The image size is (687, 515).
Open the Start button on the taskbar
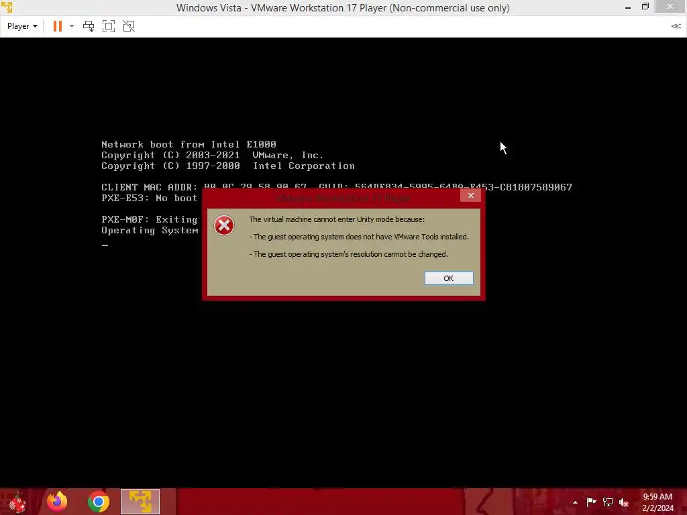(x=17, y=502)
